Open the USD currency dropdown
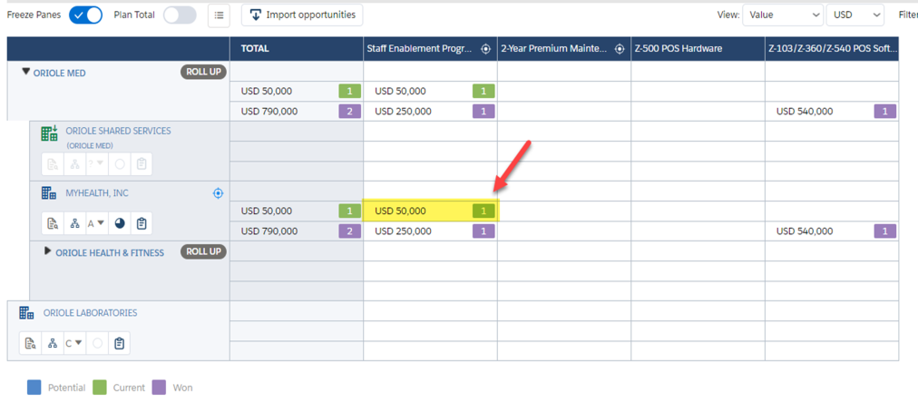Screen dimensions: 918x403 coord(855,15)
